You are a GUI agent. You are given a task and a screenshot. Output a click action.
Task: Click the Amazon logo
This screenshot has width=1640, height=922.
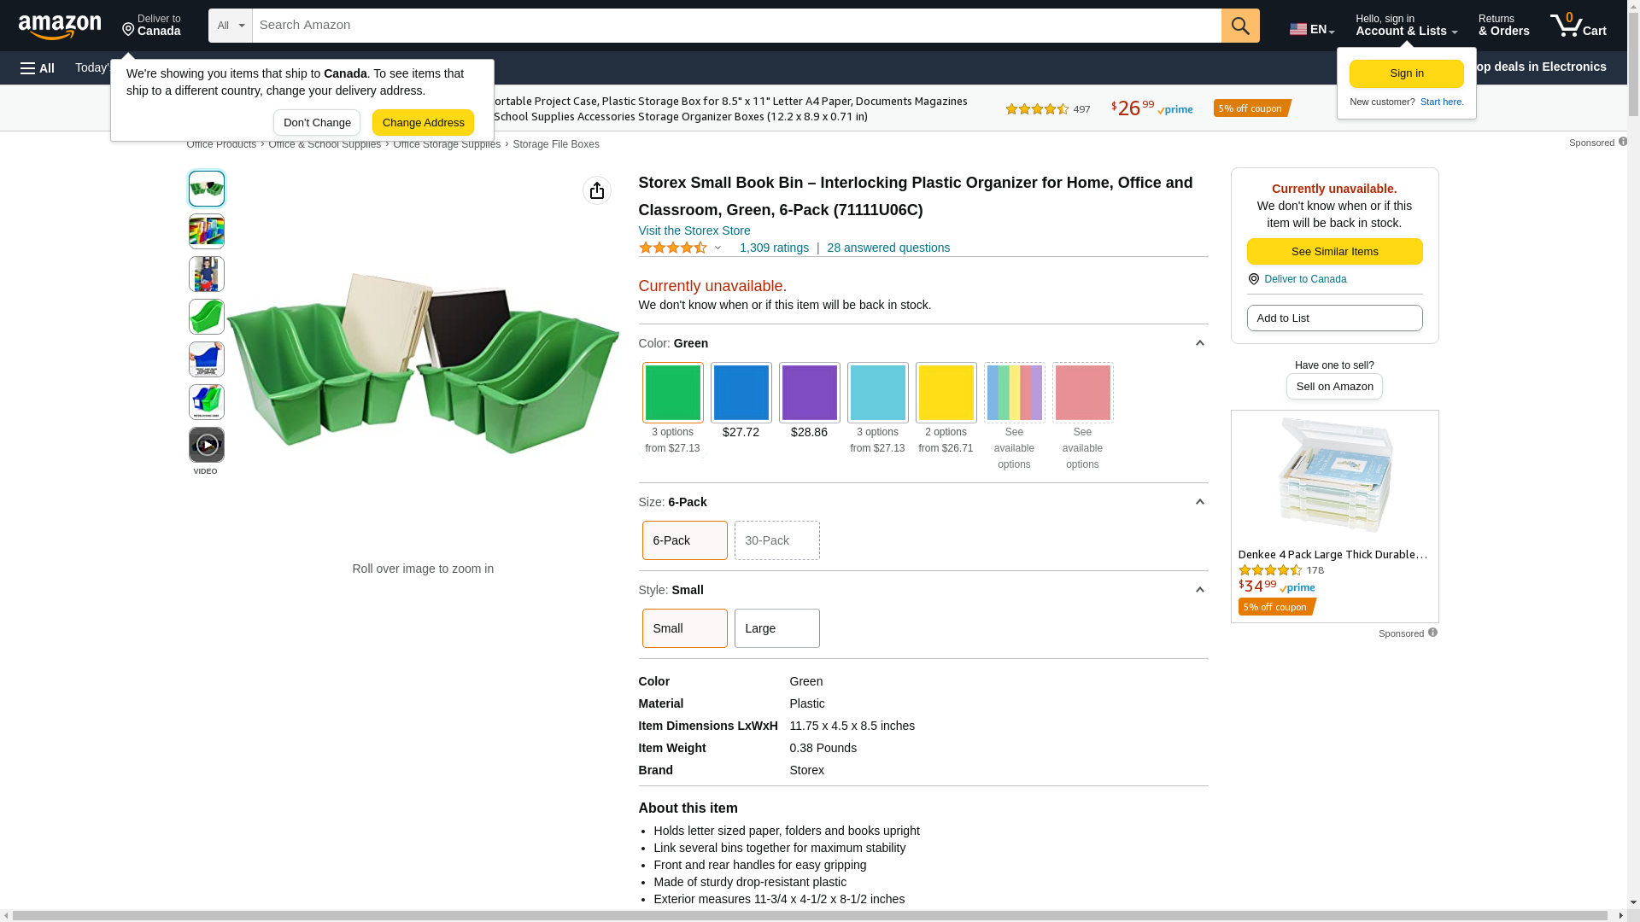pos(60,26)
